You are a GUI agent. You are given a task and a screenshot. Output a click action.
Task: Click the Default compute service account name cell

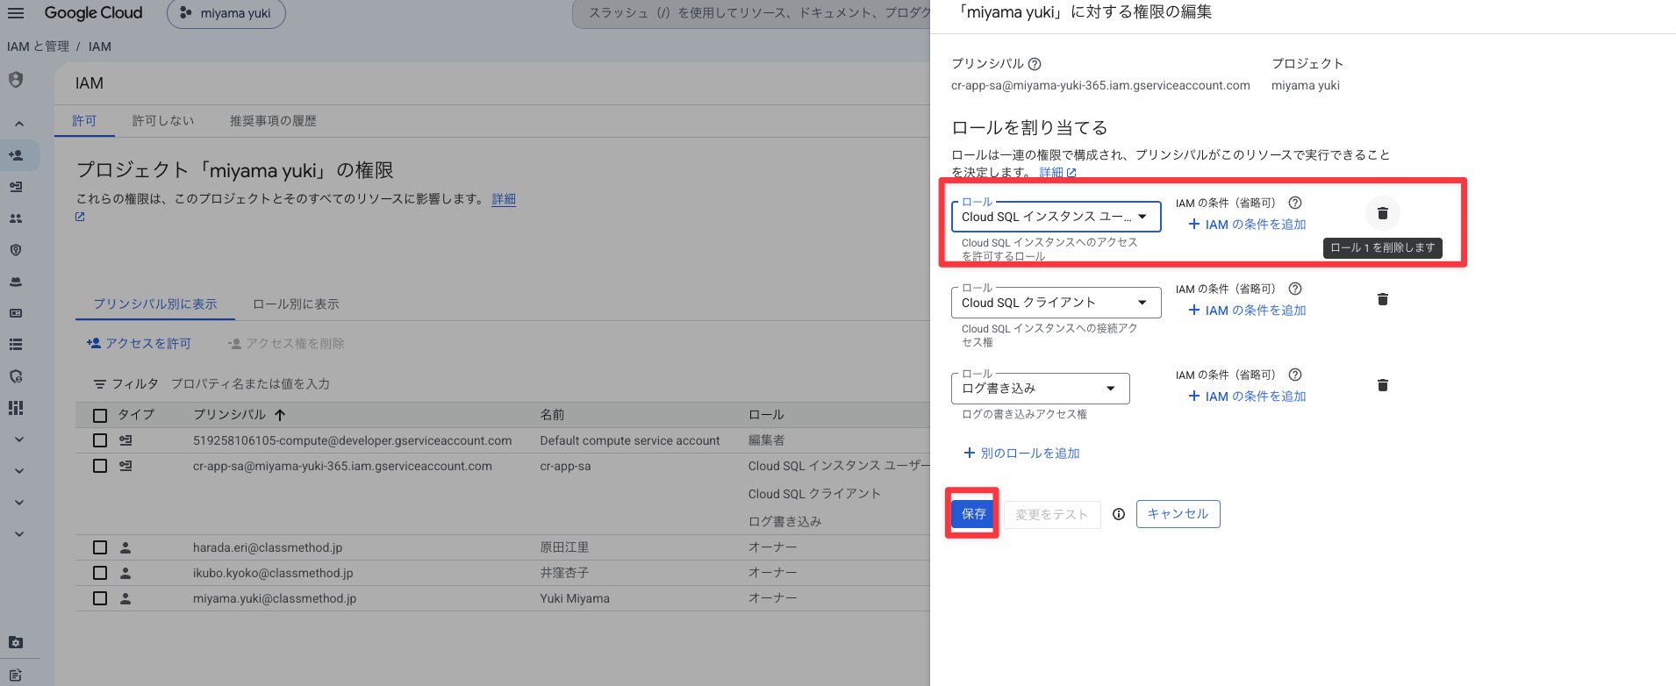tap(630, 440)
